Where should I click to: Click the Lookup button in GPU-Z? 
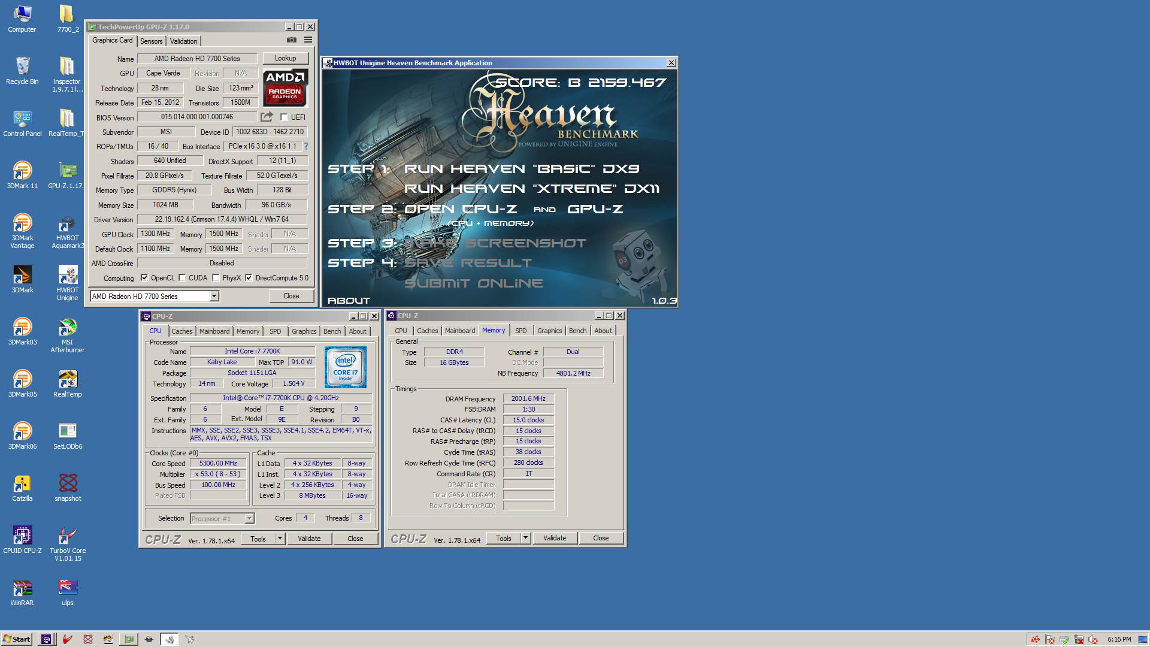pyautogui.click(x=285, y=58)
